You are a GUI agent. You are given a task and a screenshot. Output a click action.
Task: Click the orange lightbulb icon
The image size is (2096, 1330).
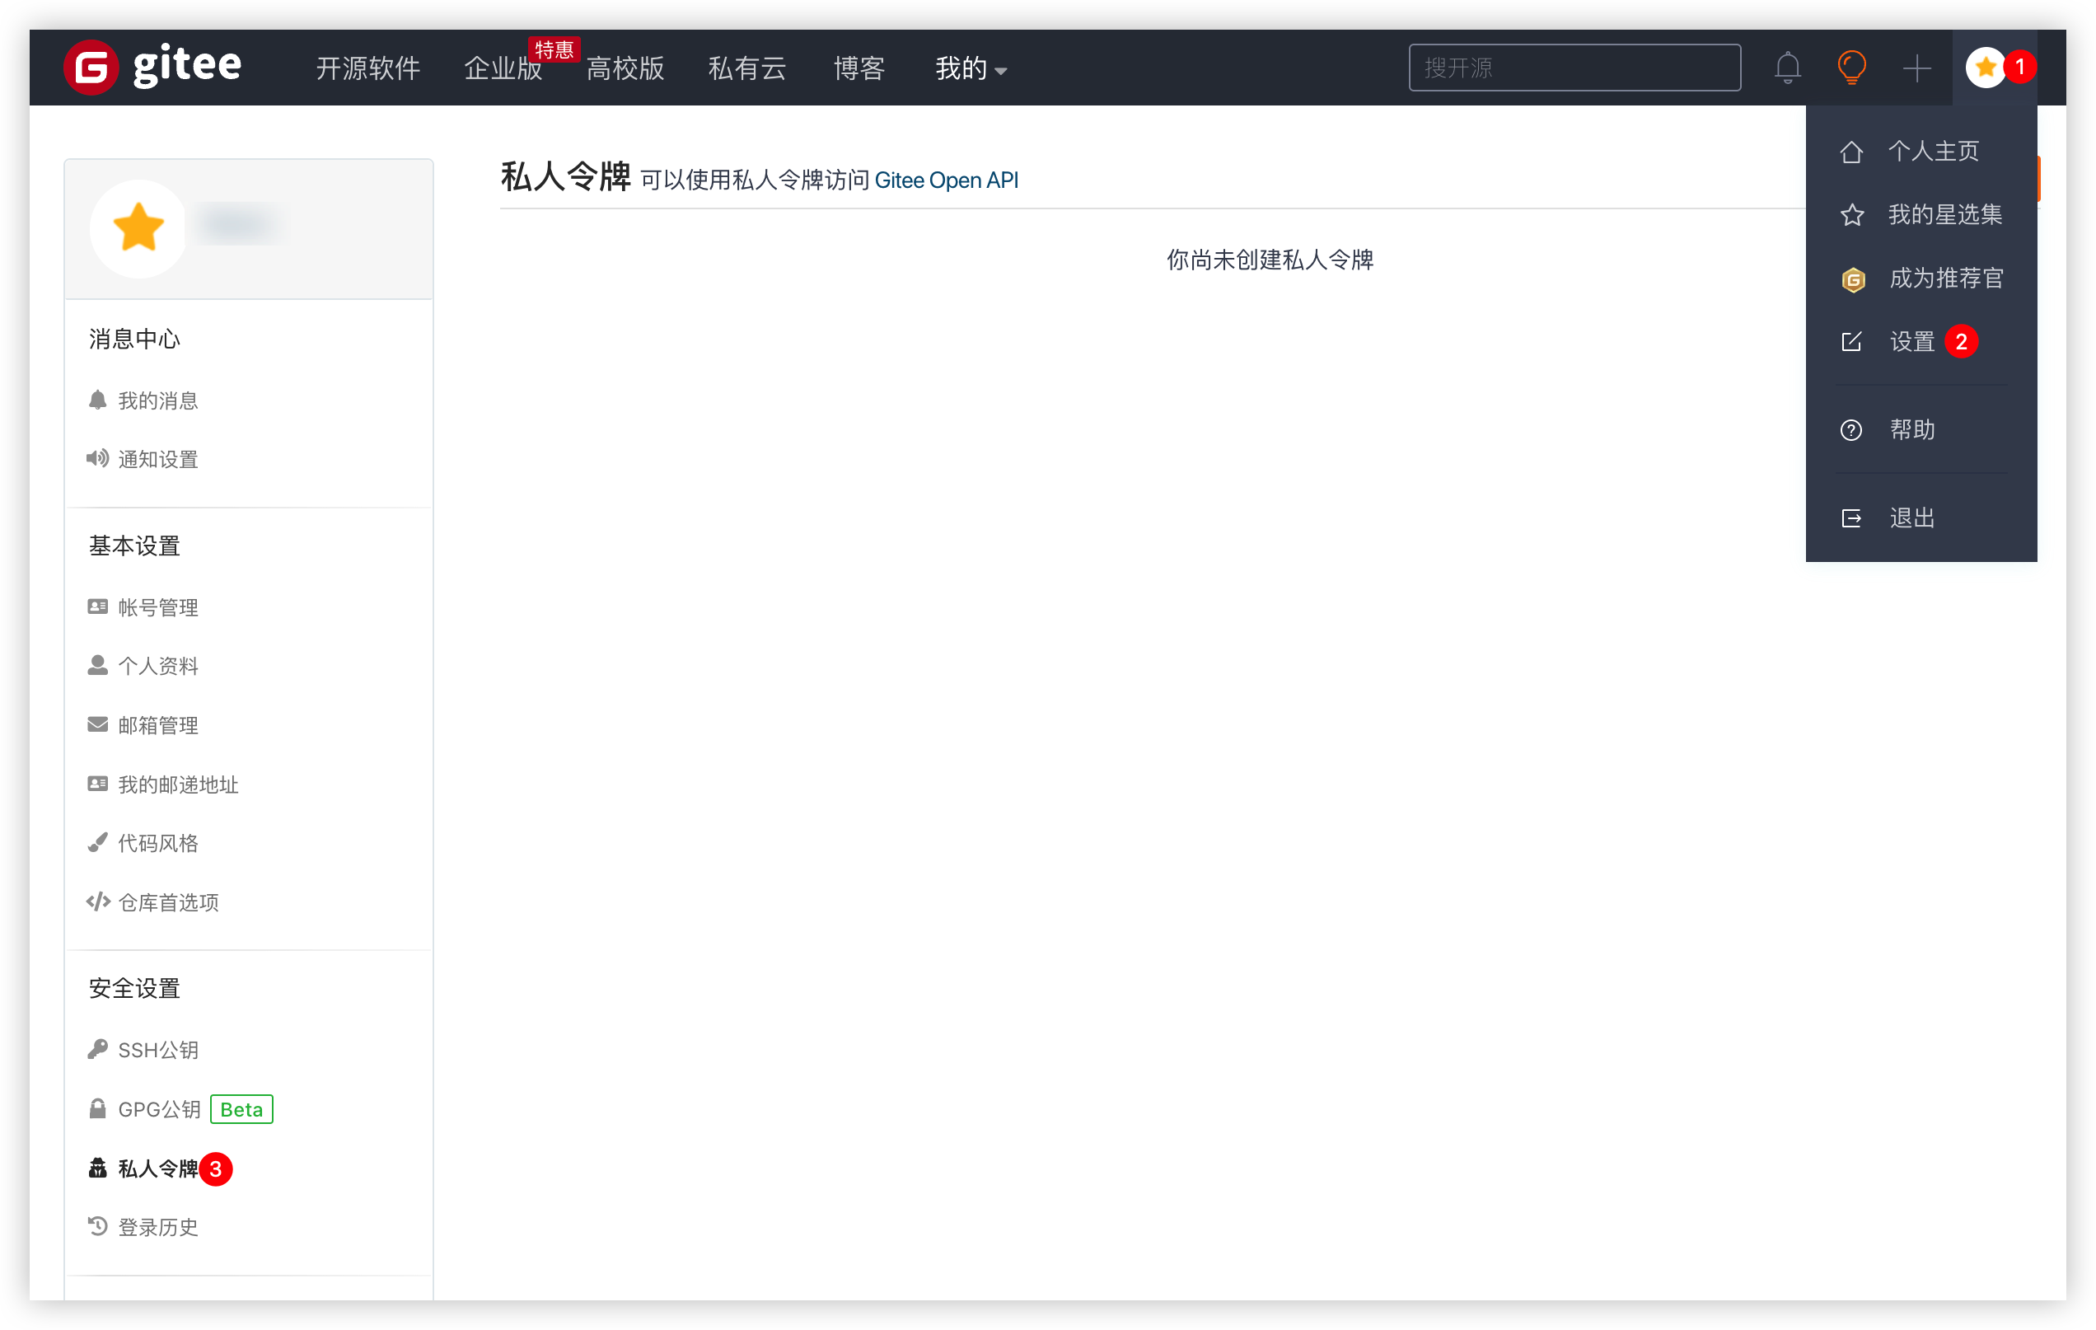(x=1851, y=67)
